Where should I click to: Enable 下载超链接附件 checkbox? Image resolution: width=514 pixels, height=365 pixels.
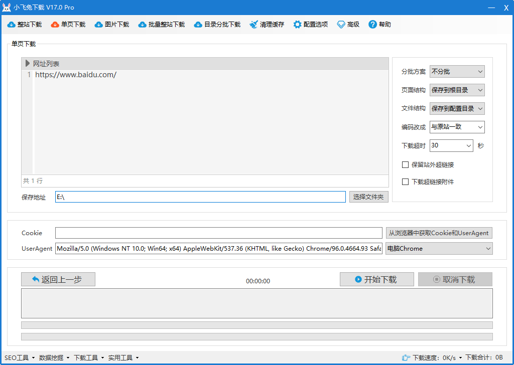point(406,182)
